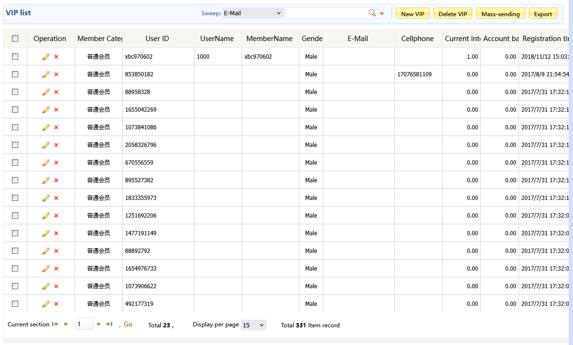This screenshot has height=345, width=573.
Task: Check the box for user 88958328
Action: (15, 92)
